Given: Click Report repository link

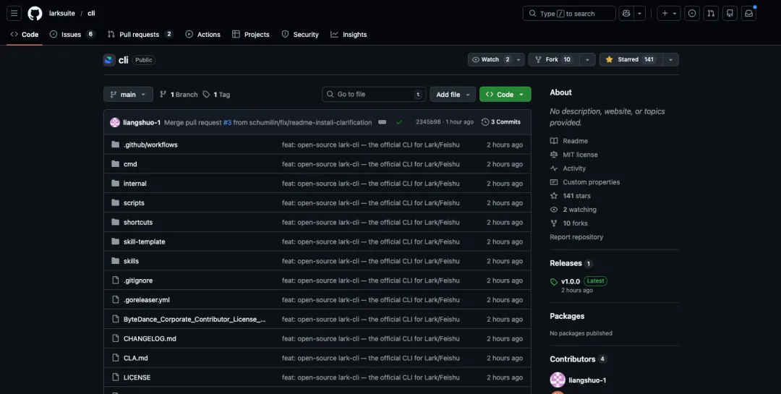Looking at the screenshot, I should click(x=576, y=237).
